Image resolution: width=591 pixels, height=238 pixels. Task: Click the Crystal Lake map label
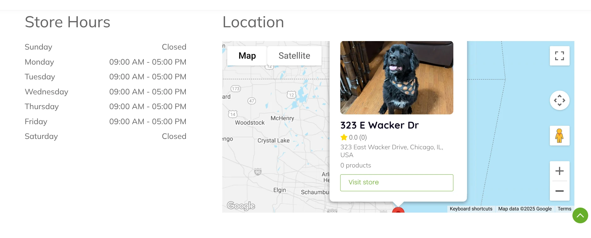click(x=273, y=140)
